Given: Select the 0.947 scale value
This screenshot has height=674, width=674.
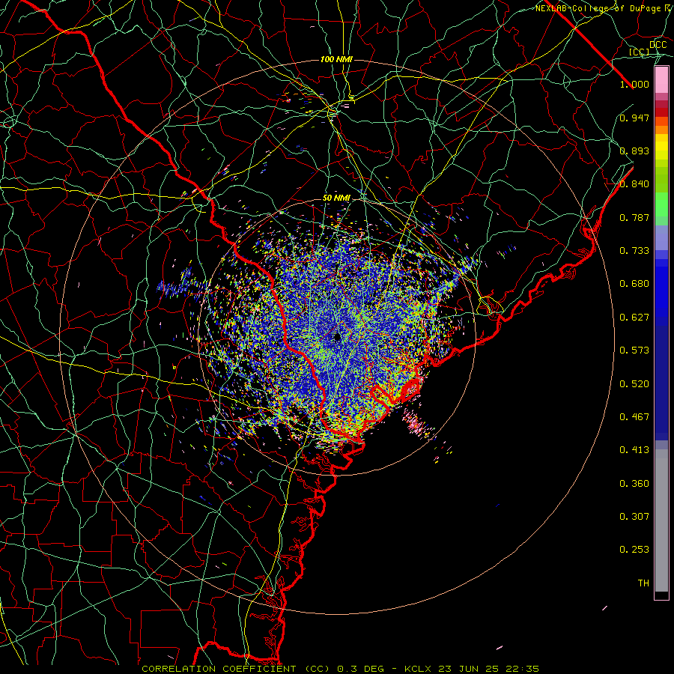Looking at the screenshot, I should [634, 118].
